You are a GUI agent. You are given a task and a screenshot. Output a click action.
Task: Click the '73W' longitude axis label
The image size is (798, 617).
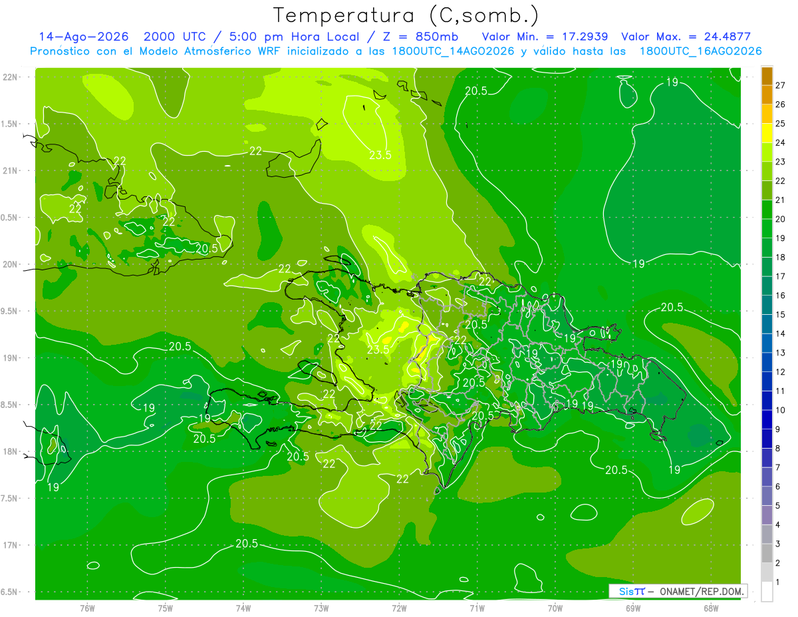pos(321,608)
